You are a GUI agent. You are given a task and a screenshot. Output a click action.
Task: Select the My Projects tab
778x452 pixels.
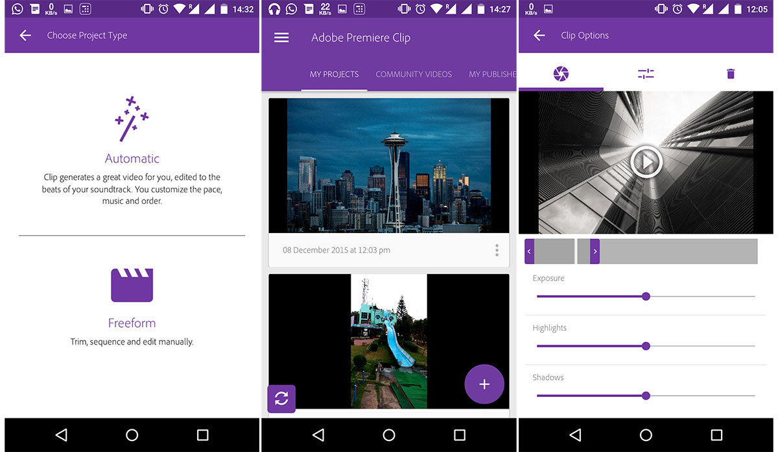click(334, 74)
